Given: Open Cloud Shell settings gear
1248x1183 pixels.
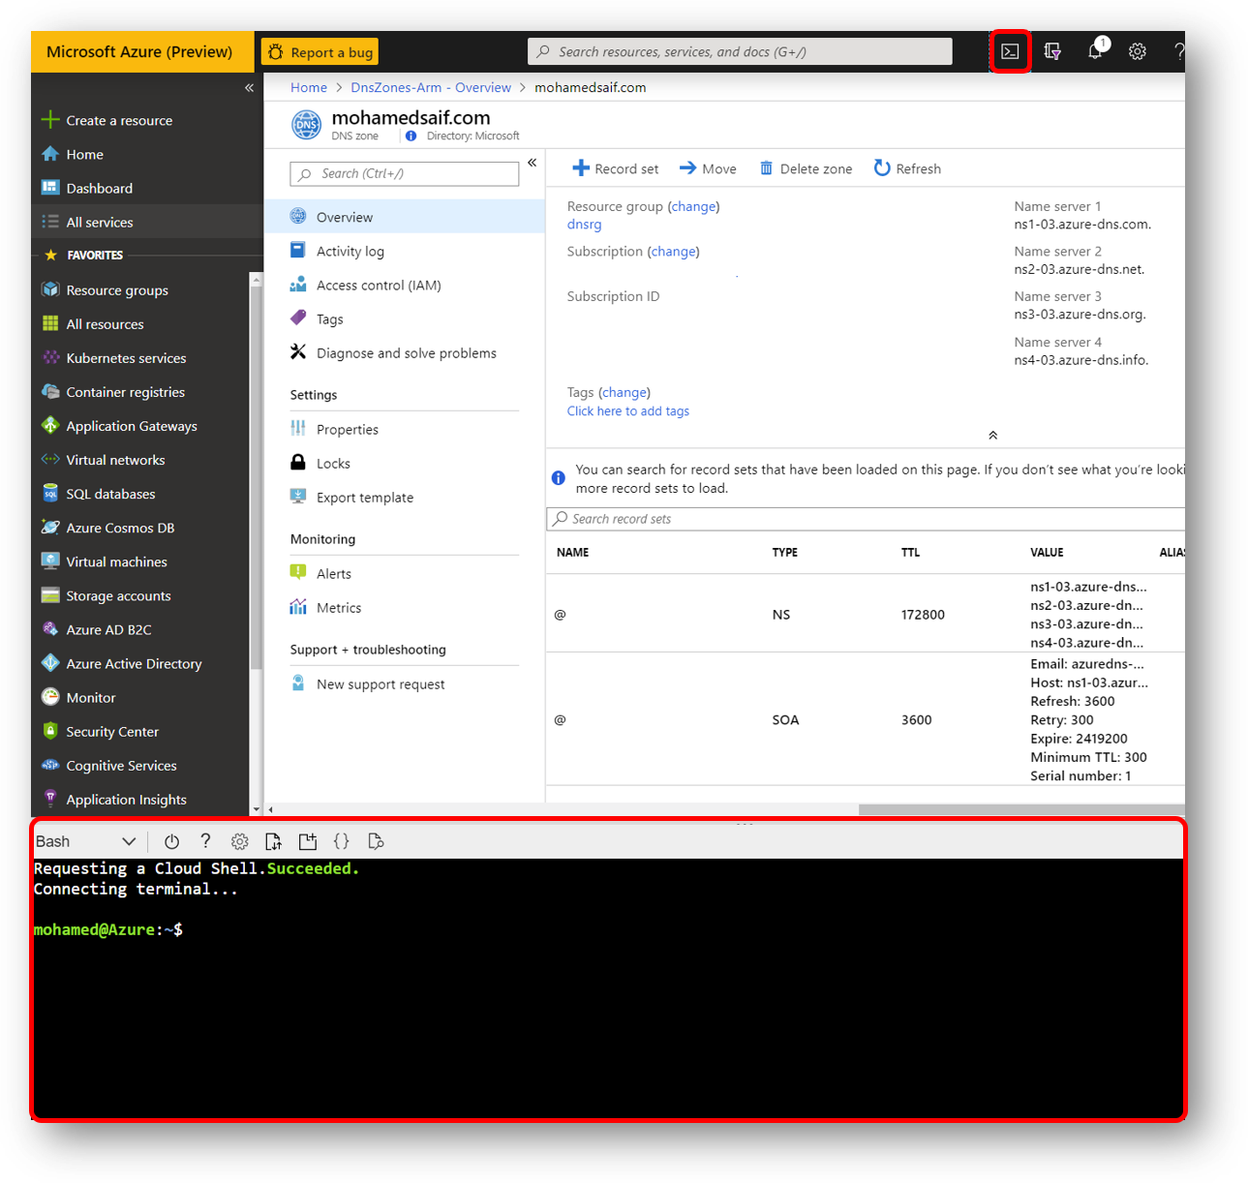Looking at the screenshot, I should (240, 841).
